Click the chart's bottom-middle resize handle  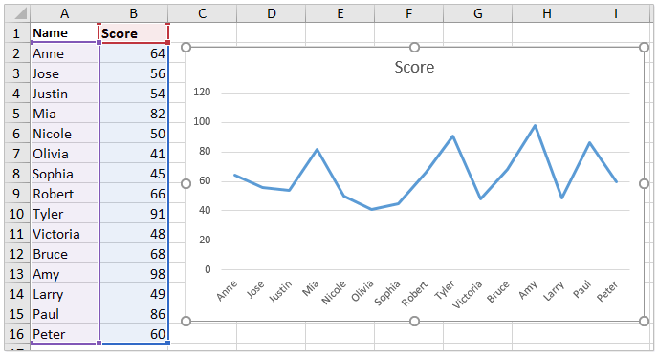click(x=415, y=321)
